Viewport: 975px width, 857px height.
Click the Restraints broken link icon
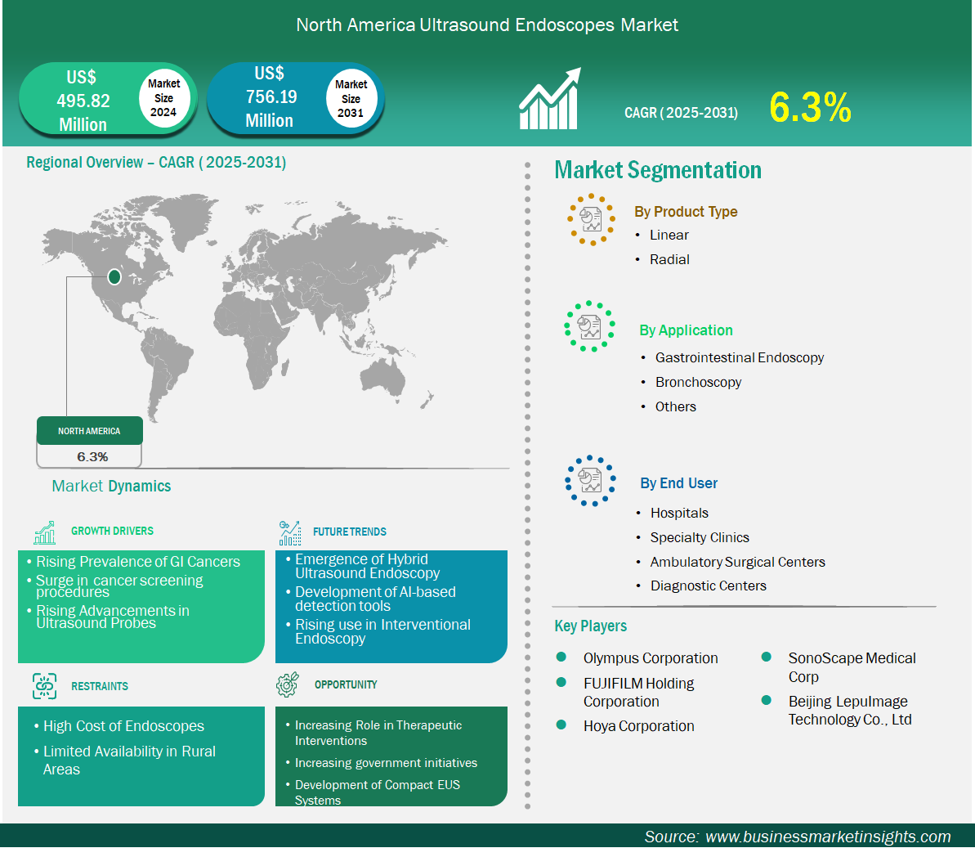pos(45,686)
